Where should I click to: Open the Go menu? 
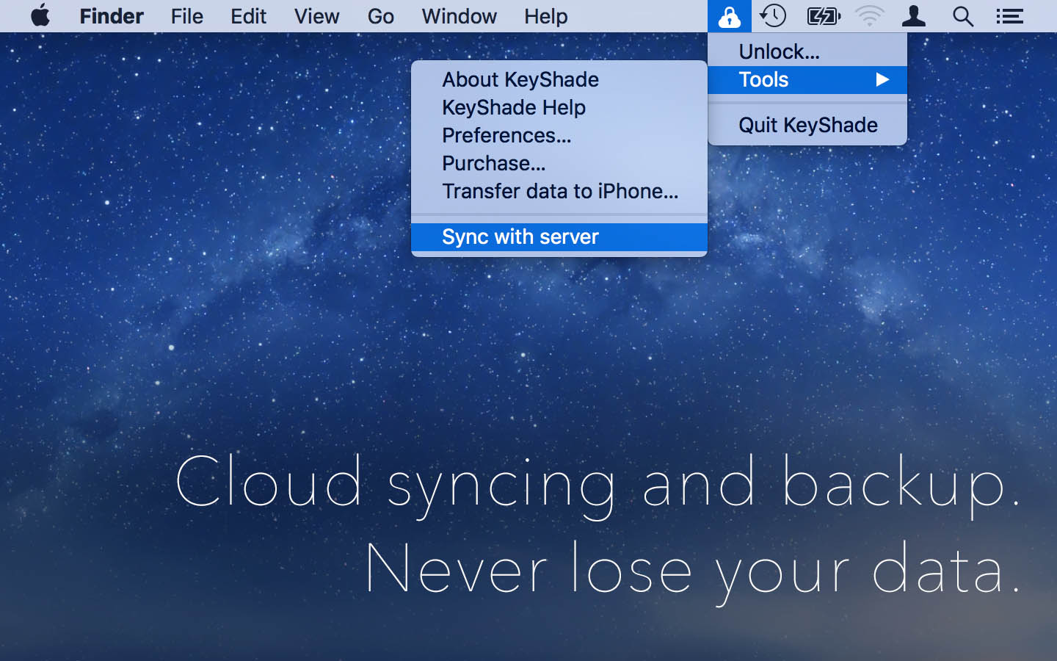click(x=380, y=16)
